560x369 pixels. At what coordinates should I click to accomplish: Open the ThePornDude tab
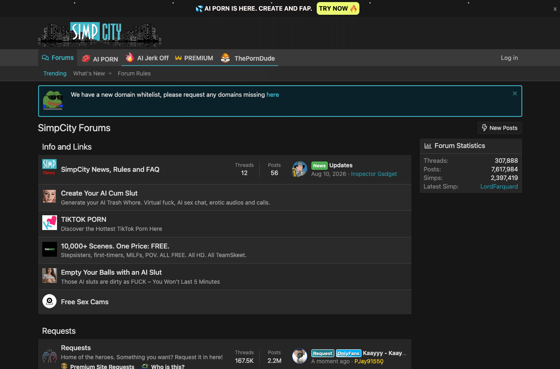pos(248,58)
